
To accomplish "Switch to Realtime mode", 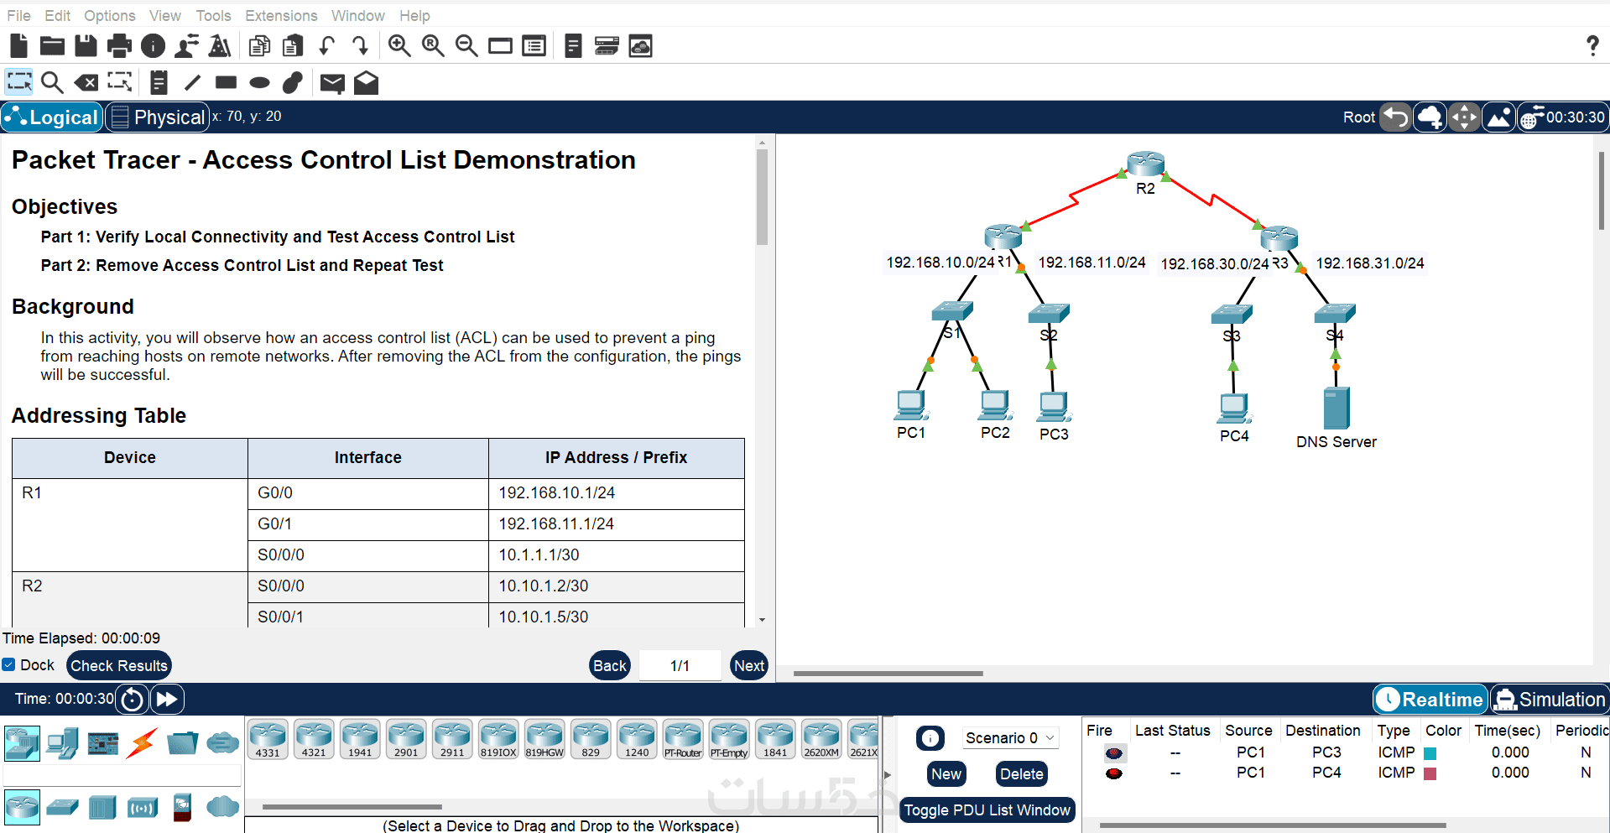I will (x=1430, y=700).
